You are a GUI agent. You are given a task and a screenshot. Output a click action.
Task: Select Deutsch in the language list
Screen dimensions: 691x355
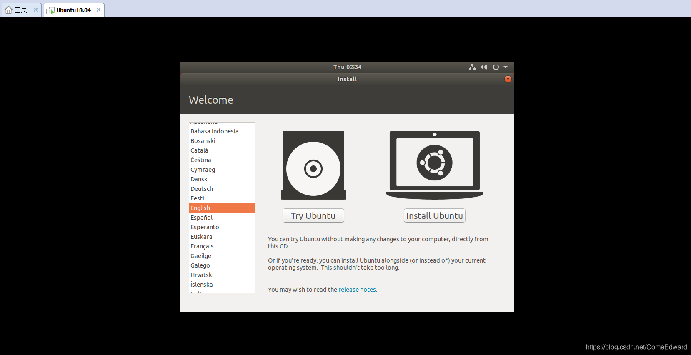pos(222,189)
